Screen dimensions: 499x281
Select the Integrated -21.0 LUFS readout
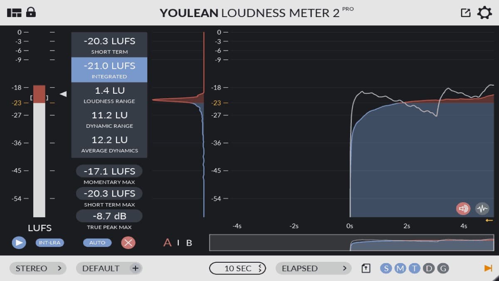point(109,70)
